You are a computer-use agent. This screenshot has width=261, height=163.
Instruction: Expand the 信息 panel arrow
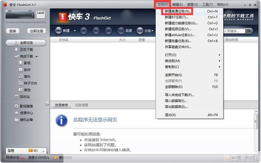[43, 151]
